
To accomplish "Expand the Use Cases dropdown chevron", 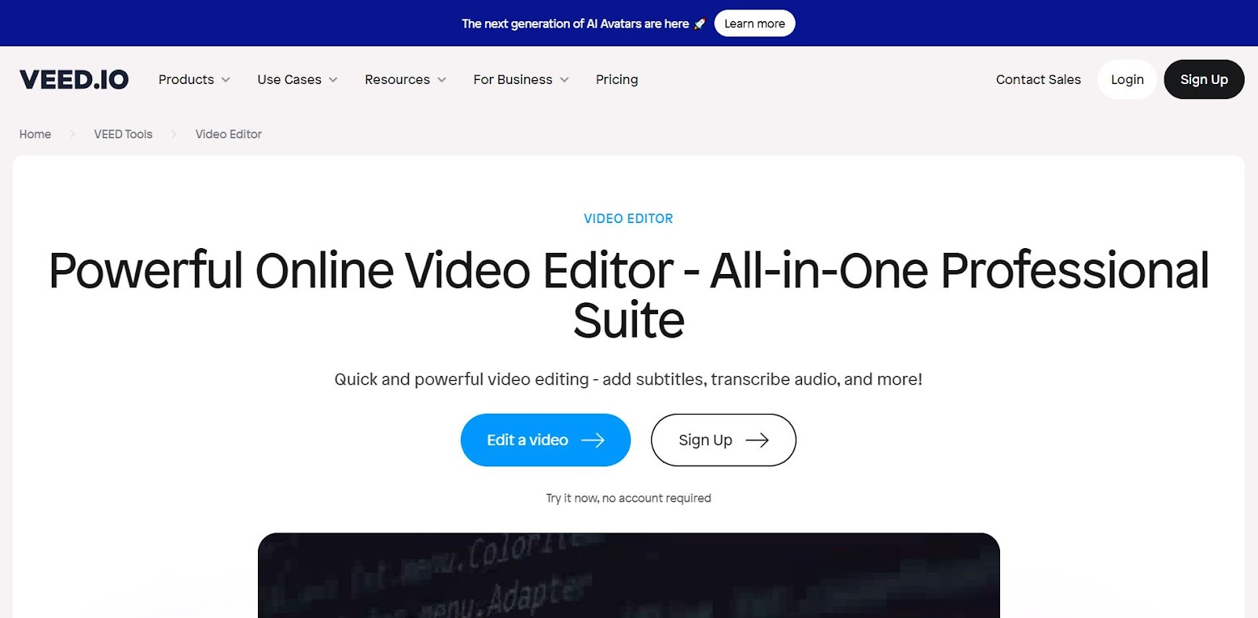I will point(333,80).
